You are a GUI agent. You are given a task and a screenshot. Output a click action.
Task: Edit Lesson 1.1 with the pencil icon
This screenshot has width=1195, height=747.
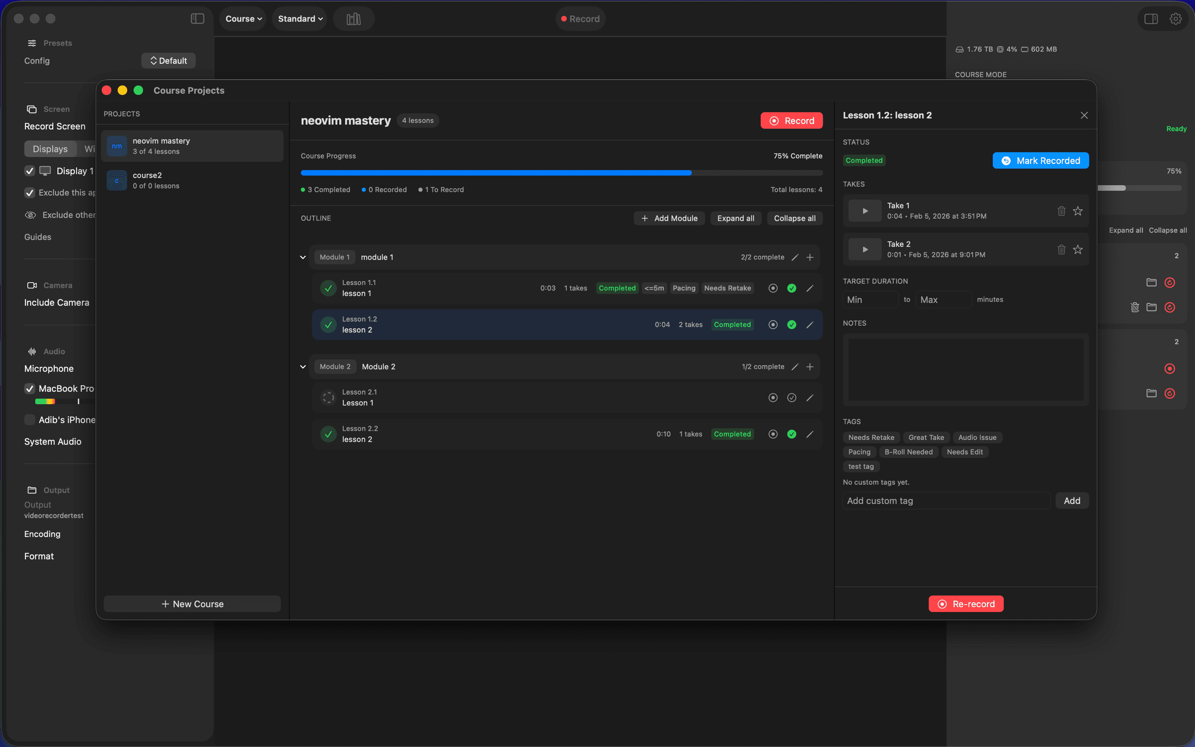(x=810, y=288)
